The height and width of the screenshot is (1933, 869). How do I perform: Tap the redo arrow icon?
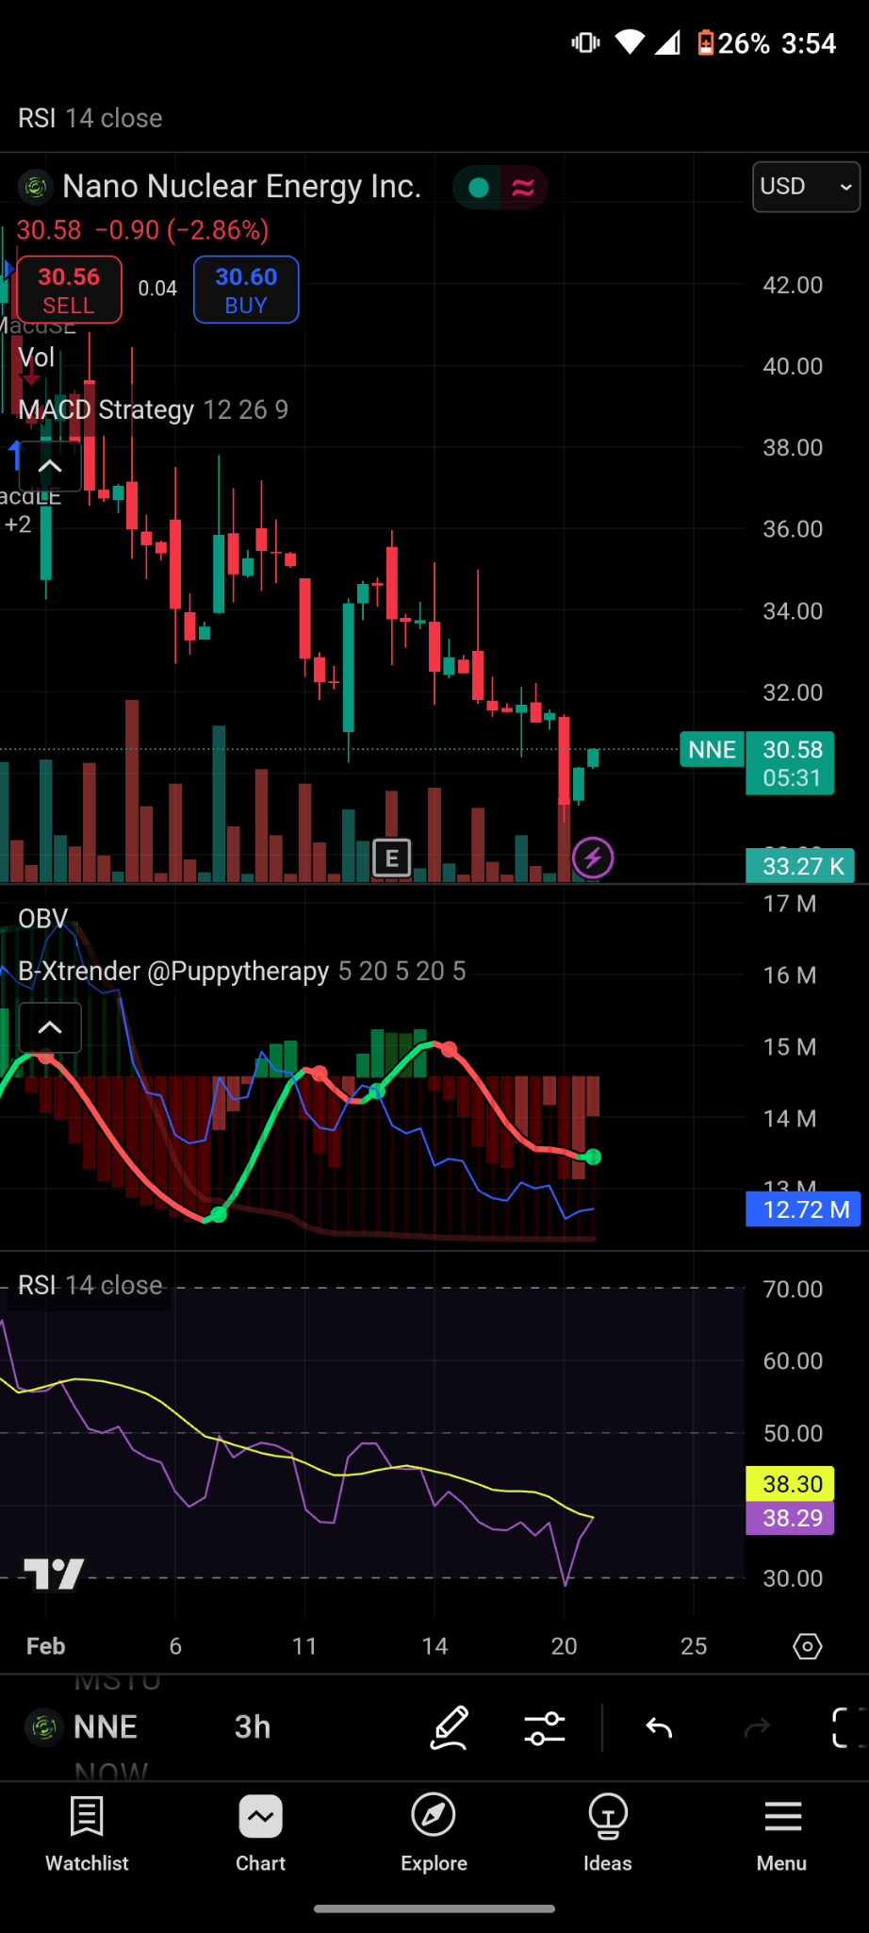[757, 1727]
